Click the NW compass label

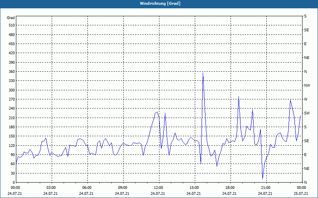tap(307, 86)
